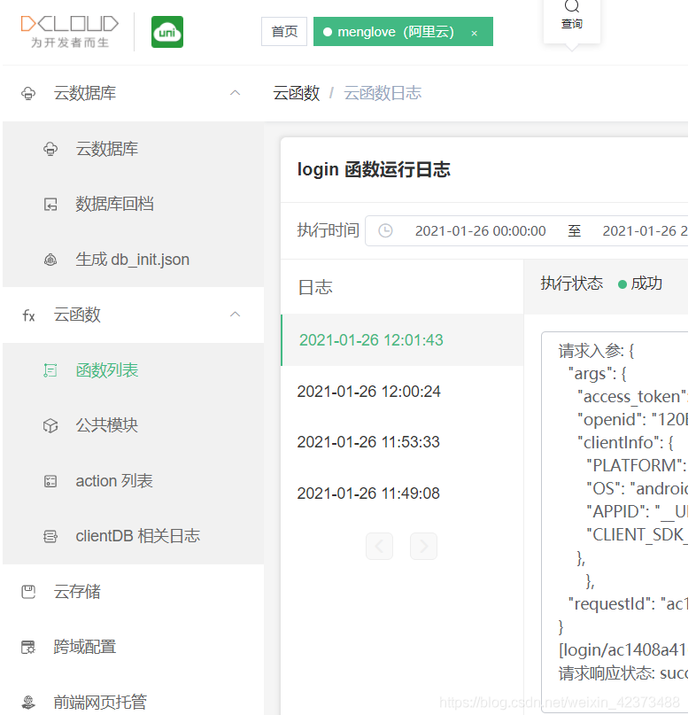This screenshot has height=715, width=696.
Task: Click the 云函数 breadcrumb link
Action: (296, 93)
